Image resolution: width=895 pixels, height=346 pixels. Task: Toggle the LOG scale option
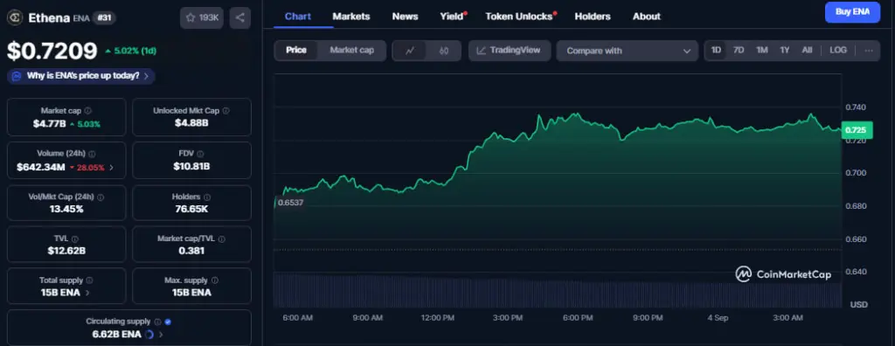point(838,51)
